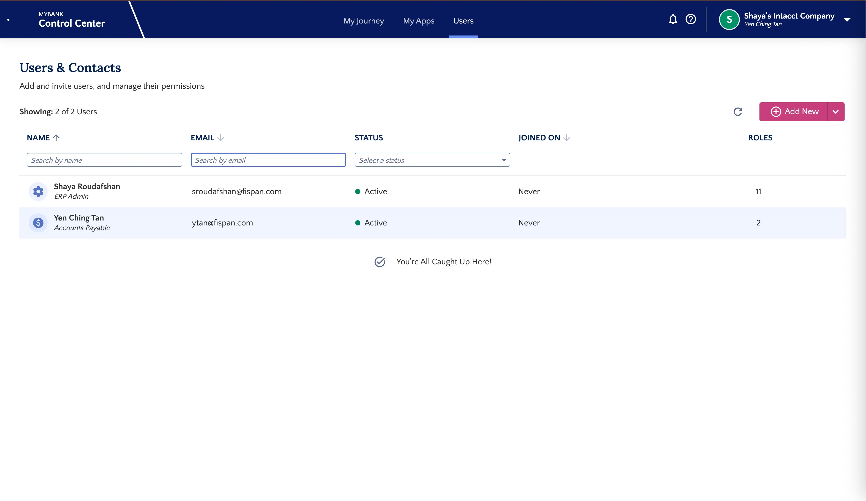The height and width of the screenshot is (501, 866).
Task: Open the Add New chevron dropdown
Action: tap(836, 112)
